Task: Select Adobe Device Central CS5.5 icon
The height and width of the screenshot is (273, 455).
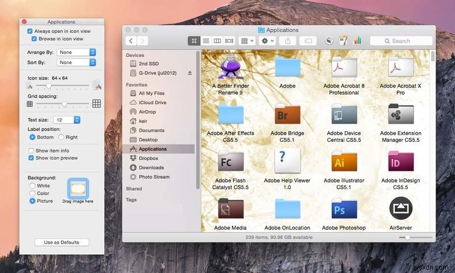Action: tap(344, 114)
